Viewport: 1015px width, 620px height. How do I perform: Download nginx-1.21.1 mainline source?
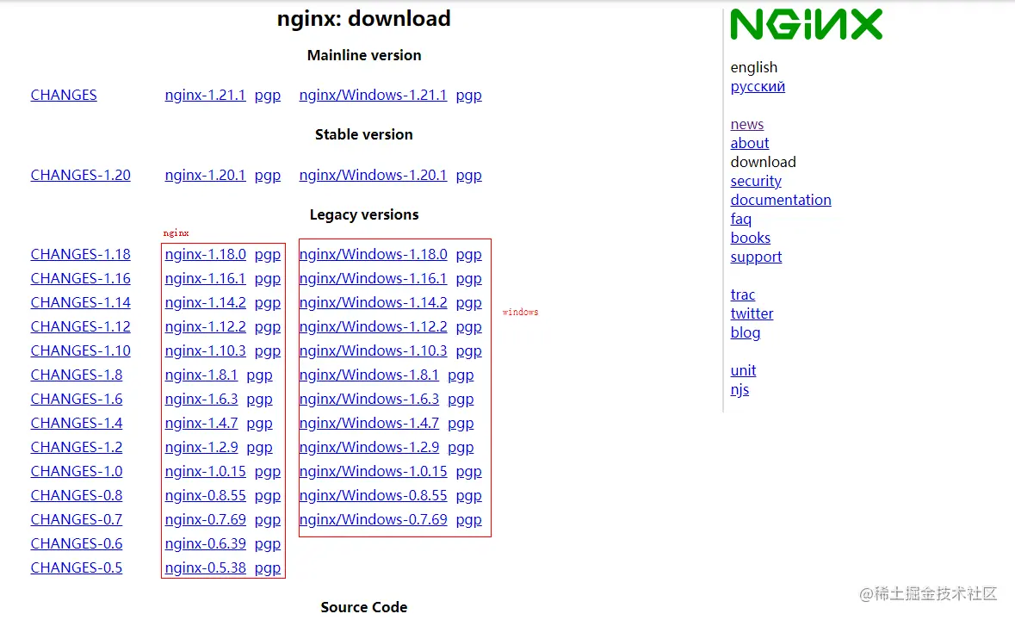coord(205,95)
